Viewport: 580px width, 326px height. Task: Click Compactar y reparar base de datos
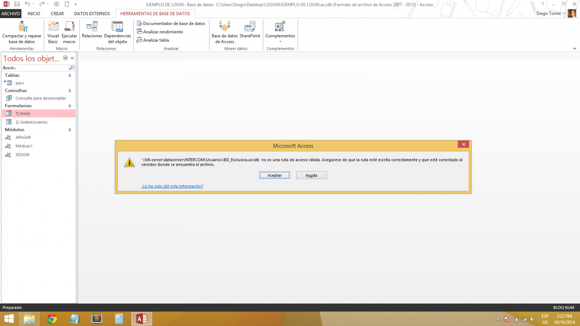22,32
